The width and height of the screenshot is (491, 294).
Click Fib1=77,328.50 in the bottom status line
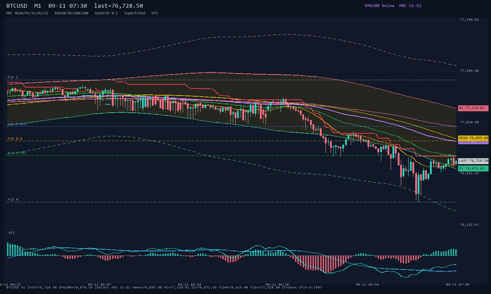click(x=265, y=287)
